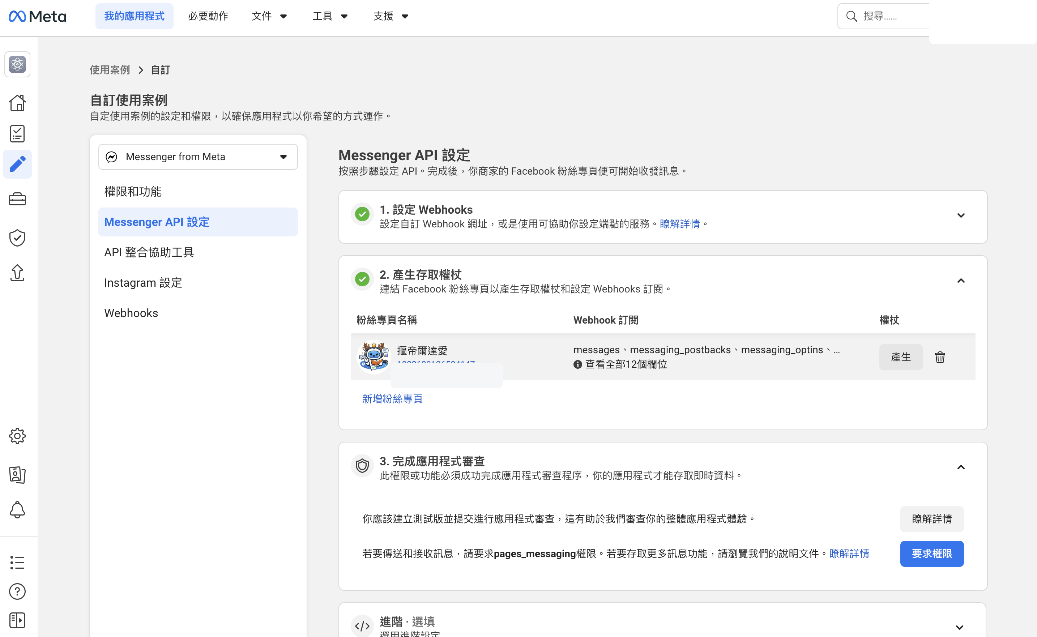Click the green check next to 產生存取權杖
1037x637 pixels.
click(x=362, y=279)
